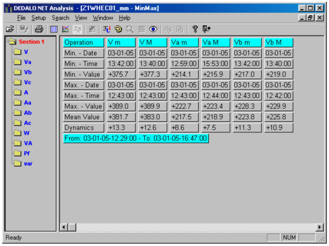
Task: Open the table view toolbar icon
Action: 54,29
